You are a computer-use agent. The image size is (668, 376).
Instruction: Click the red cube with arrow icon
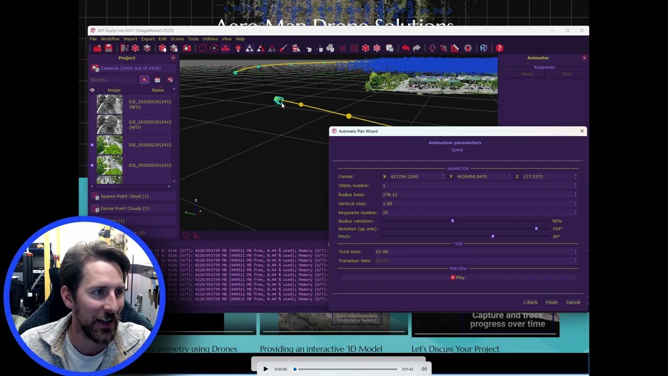[x=162, y=48]
